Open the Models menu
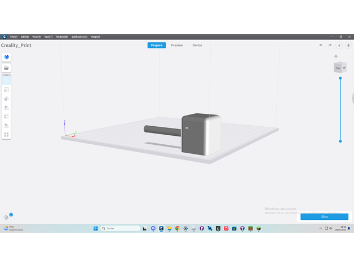 coord(62,37)
